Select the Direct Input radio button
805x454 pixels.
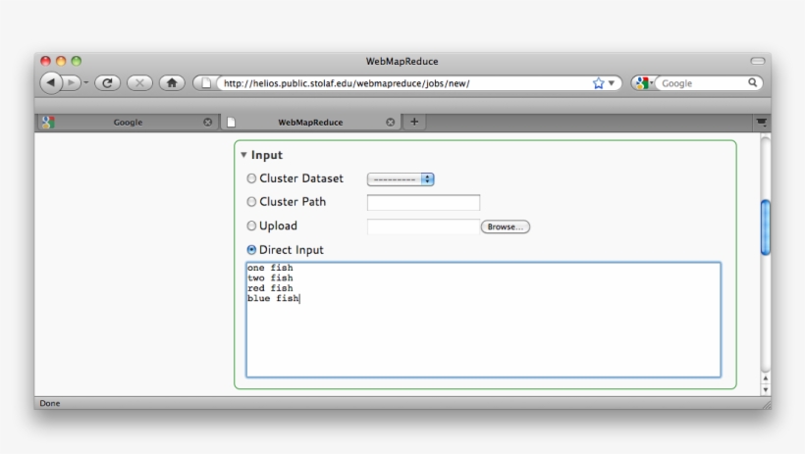[x=251, y=250]
